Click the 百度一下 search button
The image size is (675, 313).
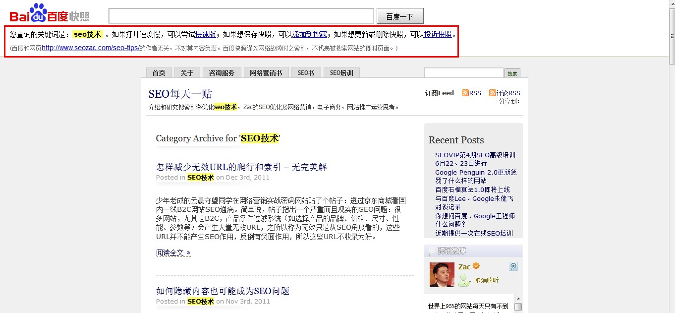click(x=399, y=15)
